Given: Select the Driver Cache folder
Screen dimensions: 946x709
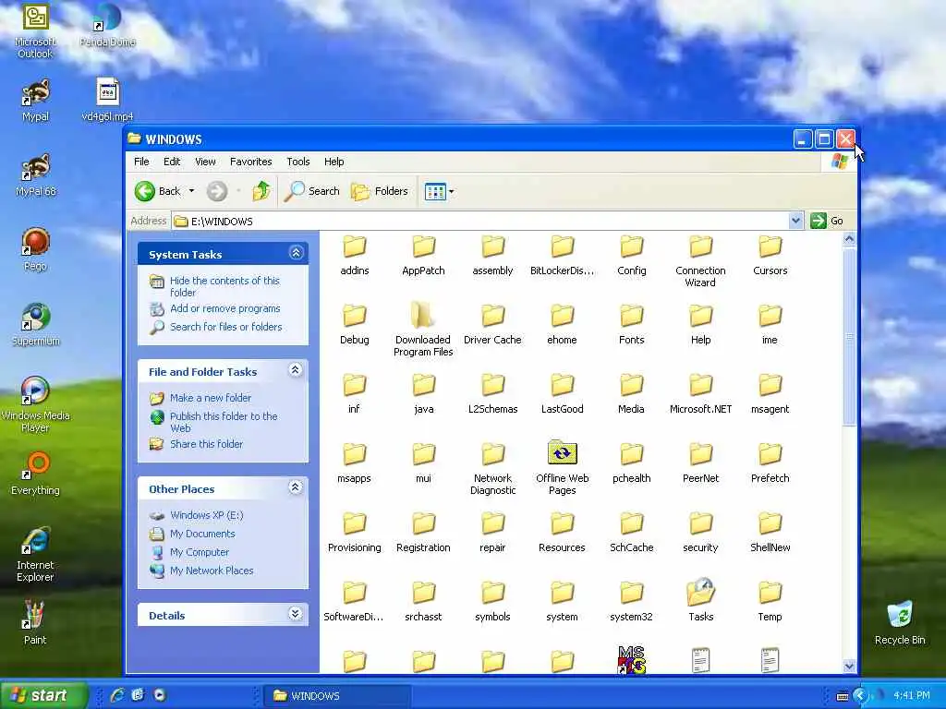Looking at the screenshot, I should tap(493, 324).
